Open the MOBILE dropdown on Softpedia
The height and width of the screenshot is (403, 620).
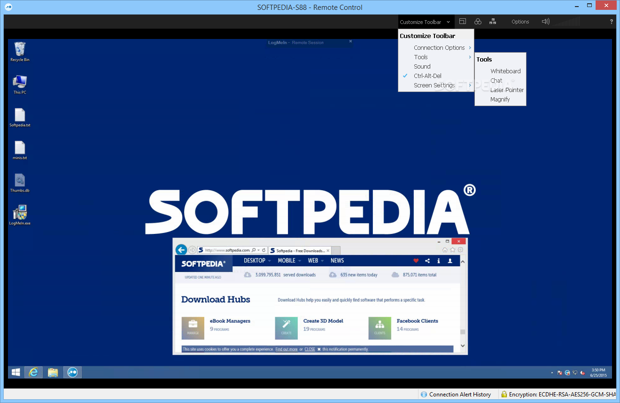click(289, 261)
